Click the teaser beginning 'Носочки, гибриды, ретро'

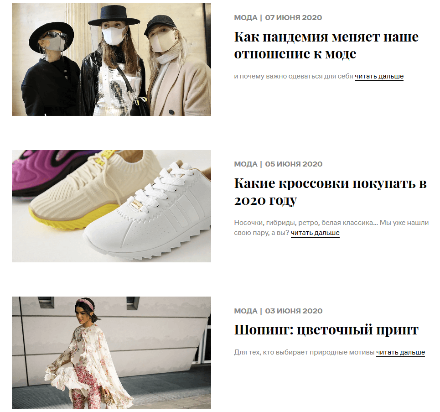[331, 228]
